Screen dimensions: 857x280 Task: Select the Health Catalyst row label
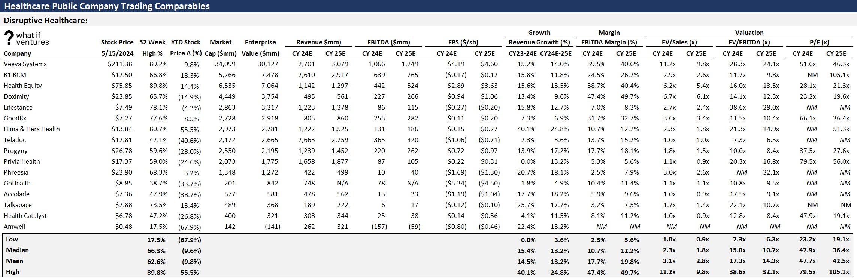tap(25, 216)
